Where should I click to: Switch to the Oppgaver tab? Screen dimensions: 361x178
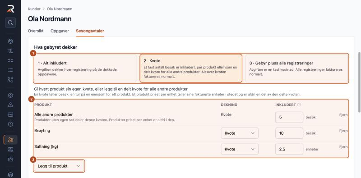coord(60,31)
